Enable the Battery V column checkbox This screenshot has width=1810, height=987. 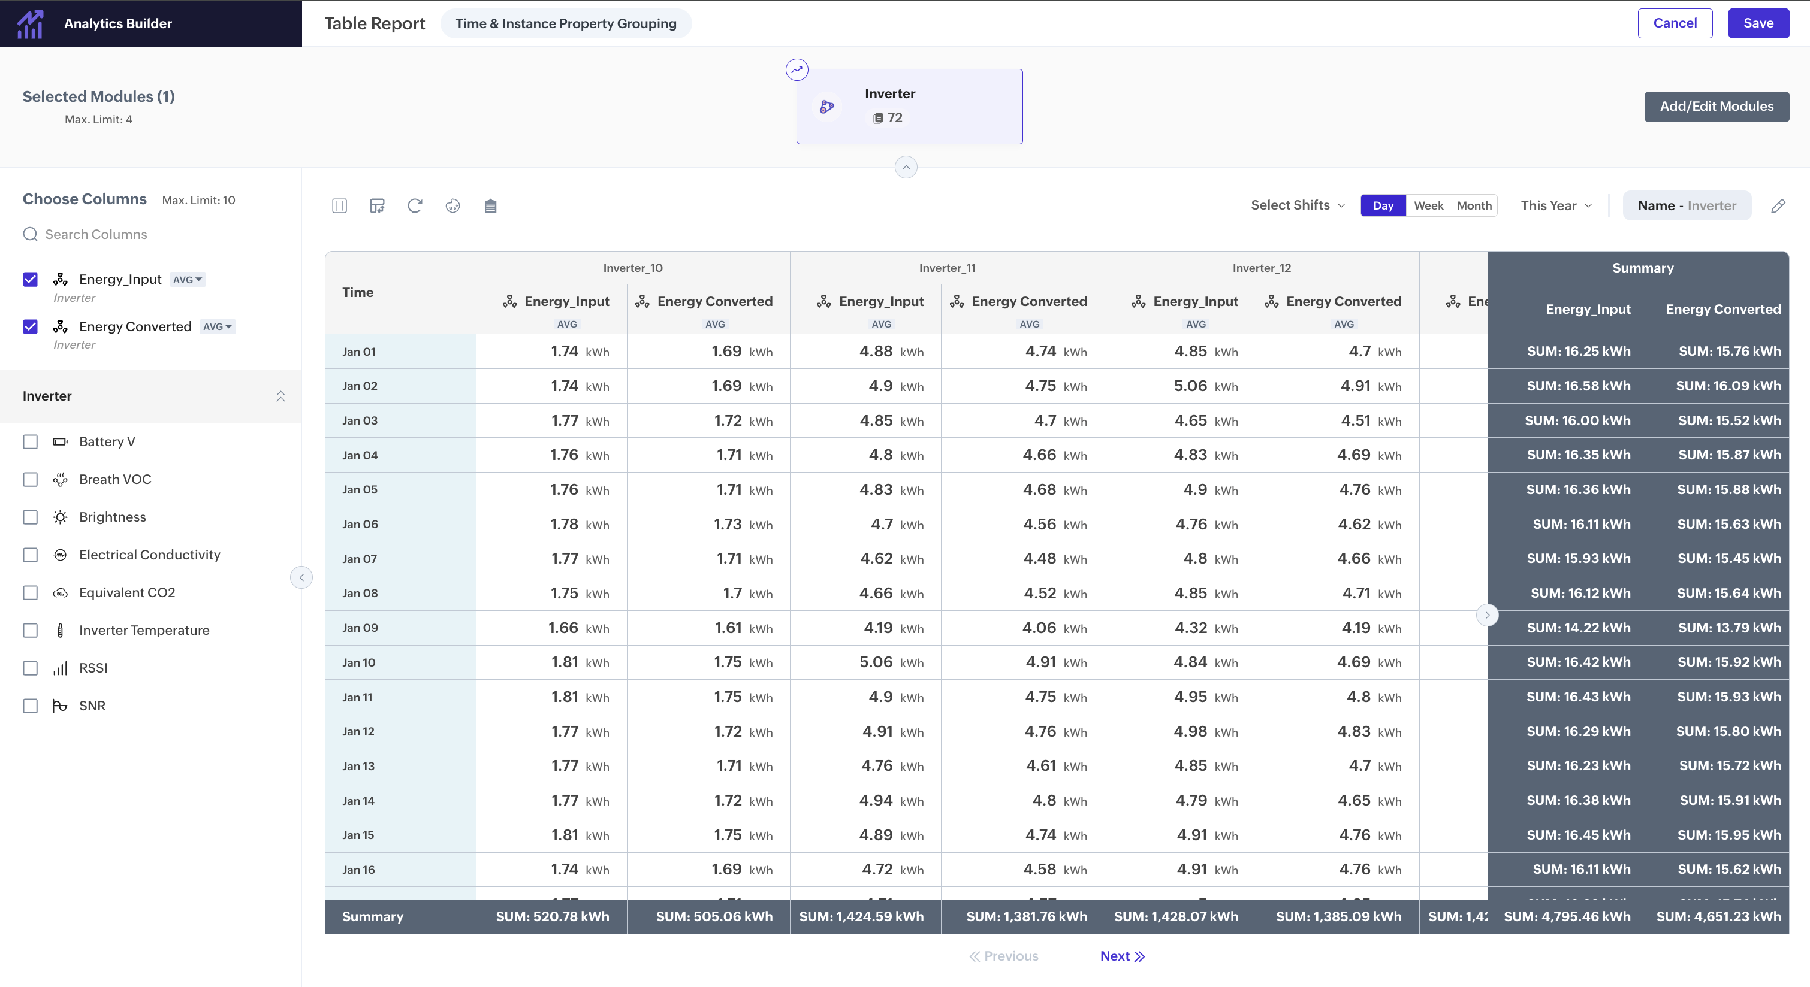click(x=30, y=441)
